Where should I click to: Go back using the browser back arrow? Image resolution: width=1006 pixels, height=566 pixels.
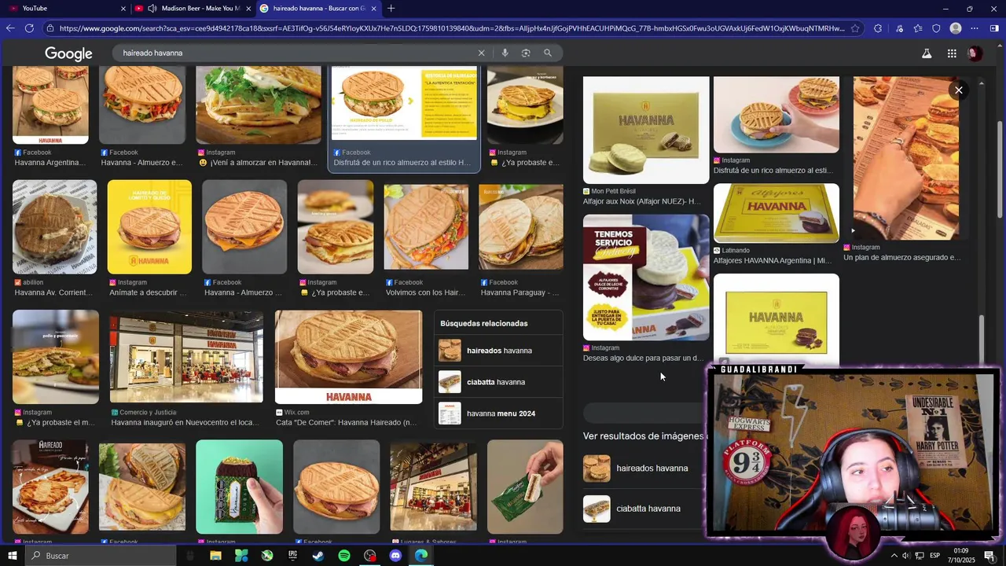10,28
